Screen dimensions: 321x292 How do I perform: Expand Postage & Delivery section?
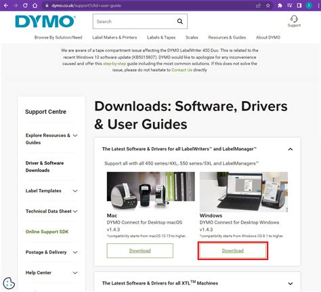(51, 252)
